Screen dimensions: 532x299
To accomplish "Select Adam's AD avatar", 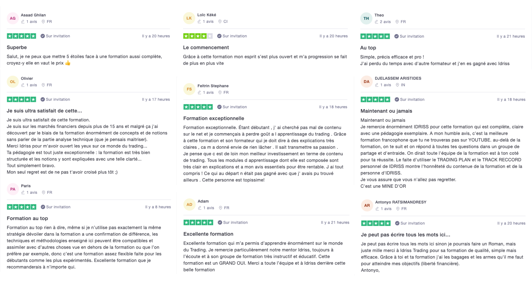I will click(x=190, y=205).
